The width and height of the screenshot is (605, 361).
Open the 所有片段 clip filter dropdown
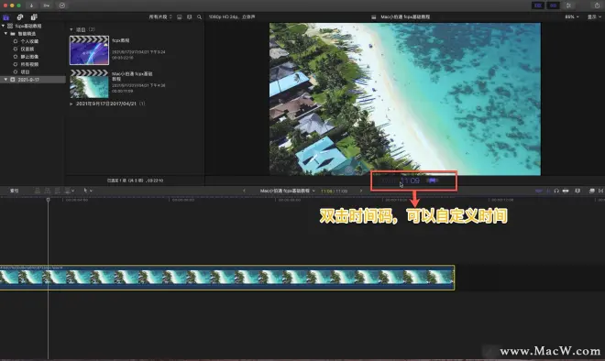160,17
